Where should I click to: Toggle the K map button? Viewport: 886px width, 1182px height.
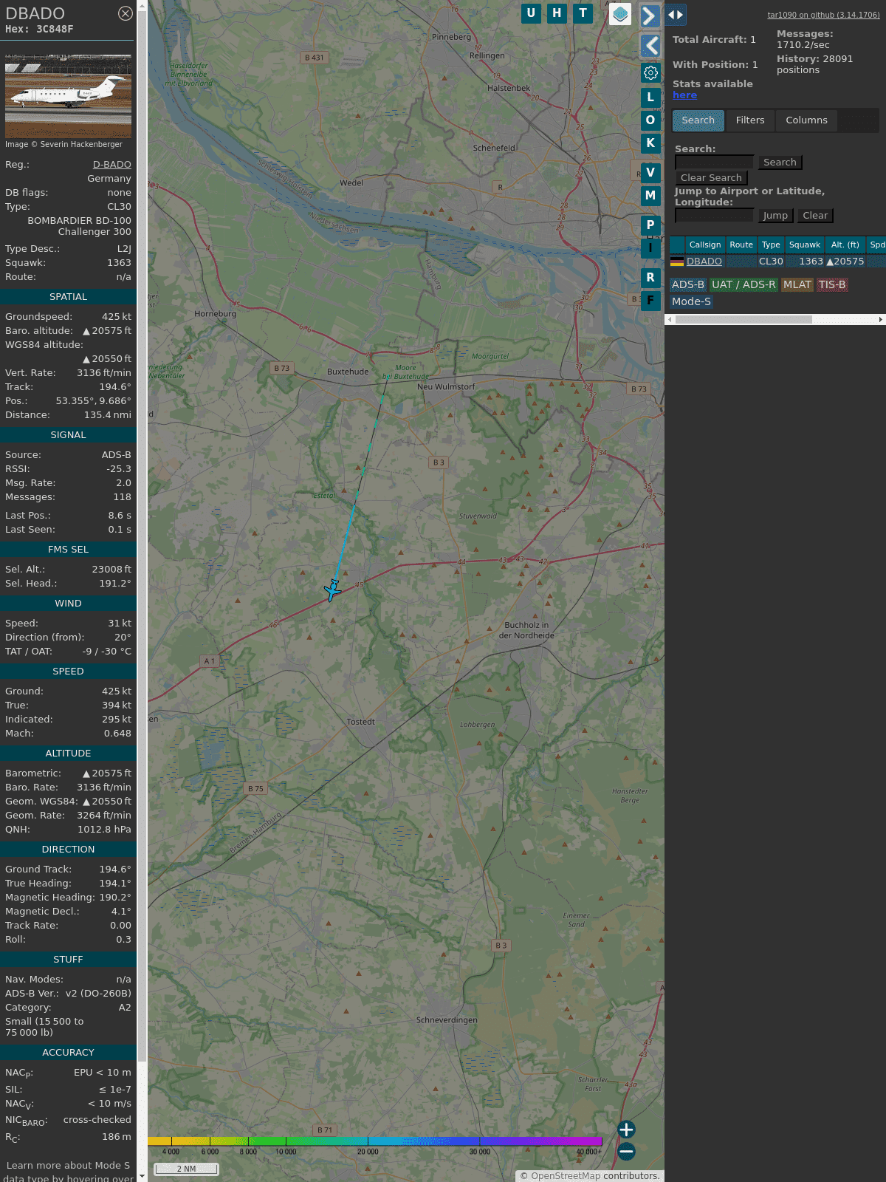(650, 143)
